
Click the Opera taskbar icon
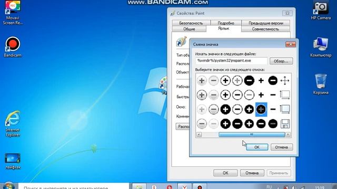click(170, 187)
